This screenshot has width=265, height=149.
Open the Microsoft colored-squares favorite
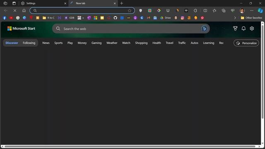(x=96, y=18)
